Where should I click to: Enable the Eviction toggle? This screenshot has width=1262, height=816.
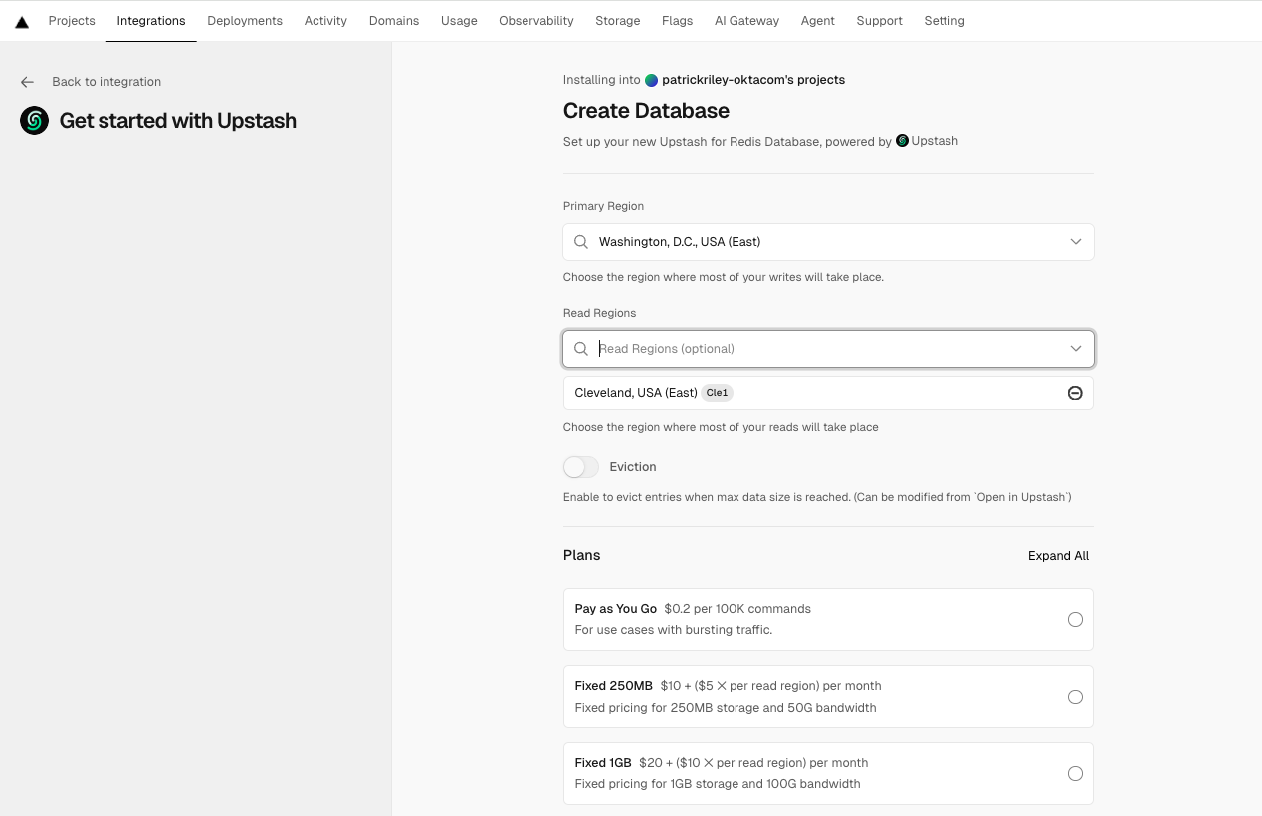581,467
